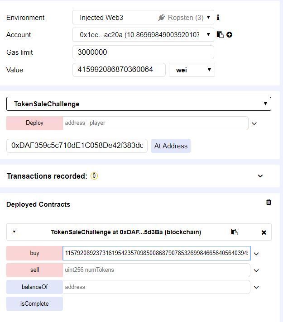Call the isComplete function
283x322 pixels.
[x=34, y=304]
